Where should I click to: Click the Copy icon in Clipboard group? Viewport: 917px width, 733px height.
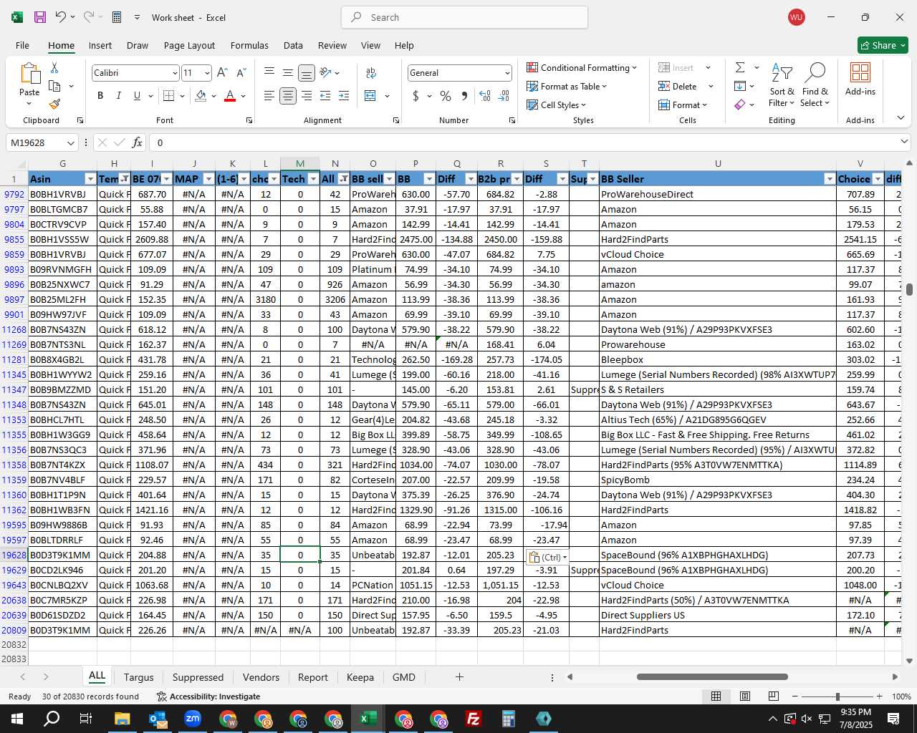54,86
